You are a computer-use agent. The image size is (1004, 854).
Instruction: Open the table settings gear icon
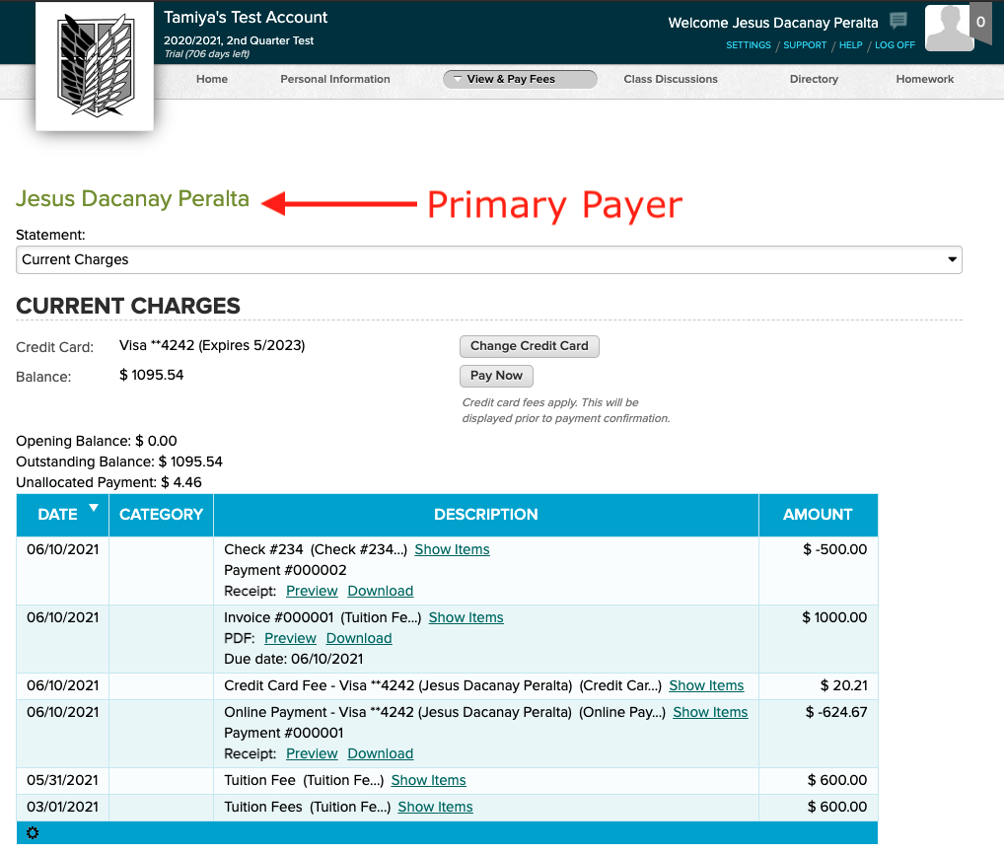[x=33, y=833]
